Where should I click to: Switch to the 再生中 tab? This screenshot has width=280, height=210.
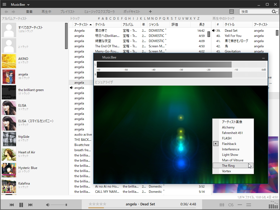point(46,11)
